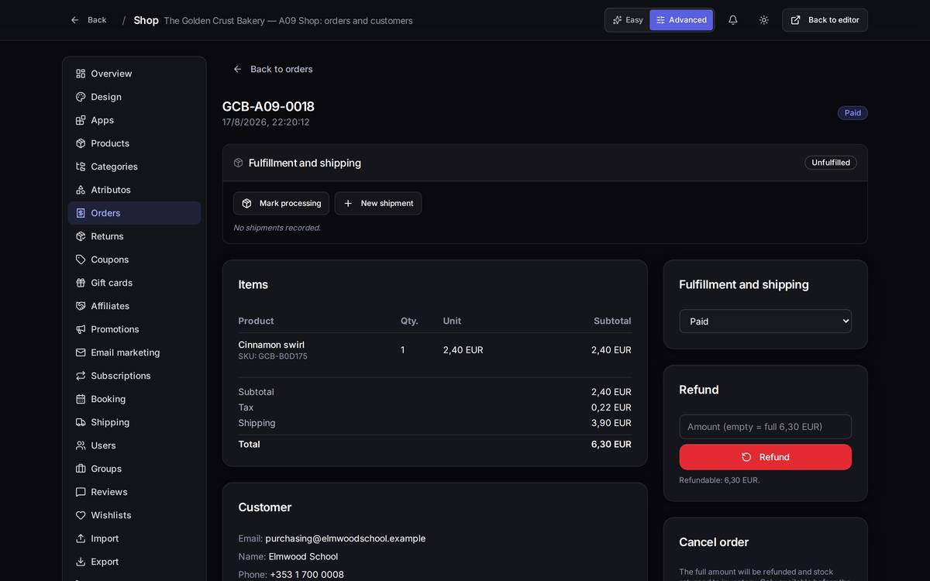The image size is (930, 581).
Task: Click the Apps icon in sidebar
Action: 81,120
